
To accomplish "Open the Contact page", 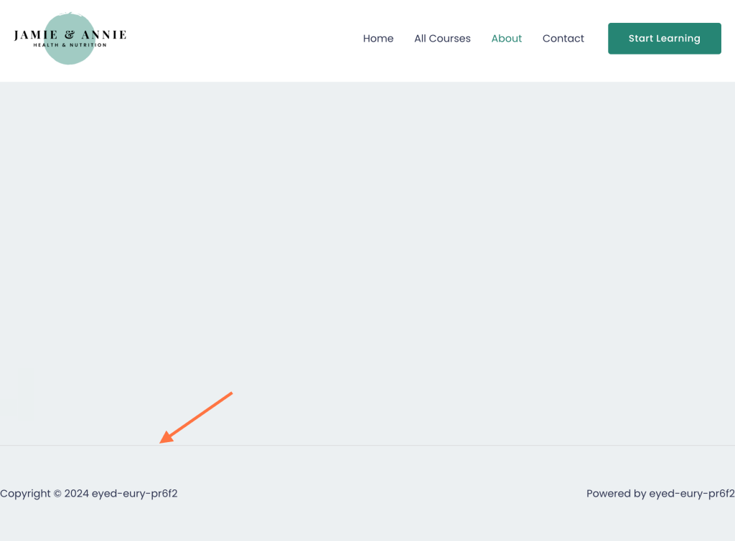I will pyautogui.click(x=563, y=39).
